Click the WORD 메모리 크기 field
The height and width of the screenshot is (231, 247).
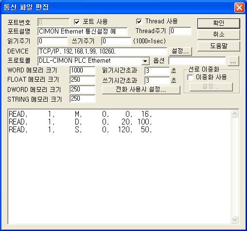pos(83,71)
